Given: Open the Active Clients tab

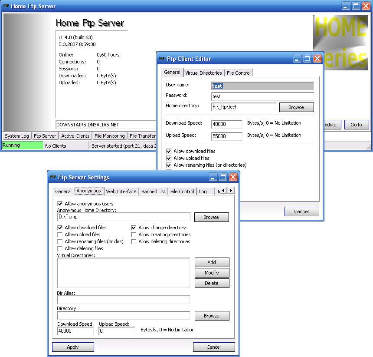Looking at the screenshot, I should pos(75,136).
